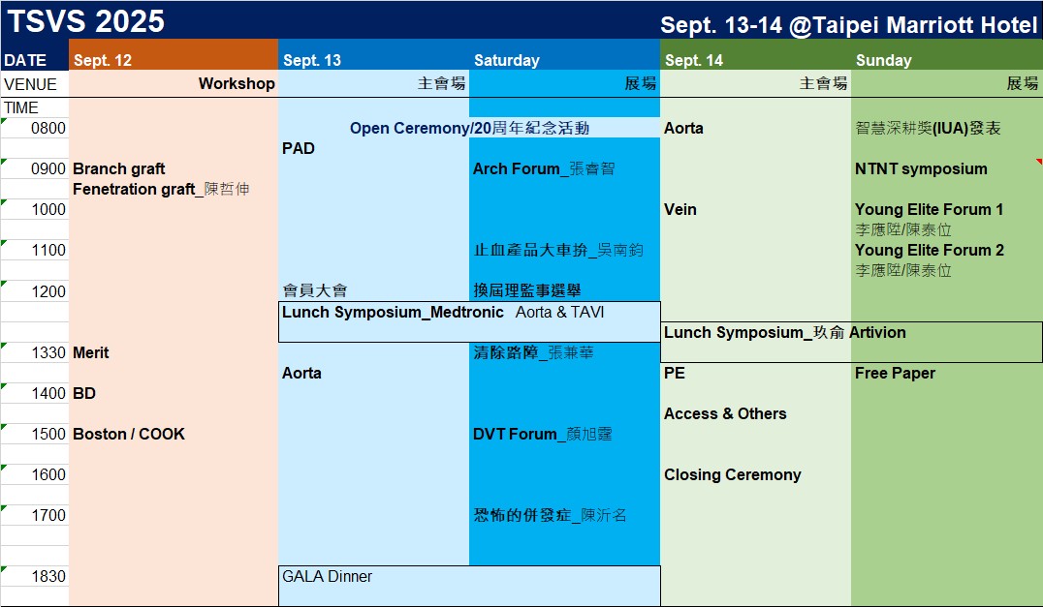Select the DVT Forum cell
1043x607 pixels.
(564, 434)
